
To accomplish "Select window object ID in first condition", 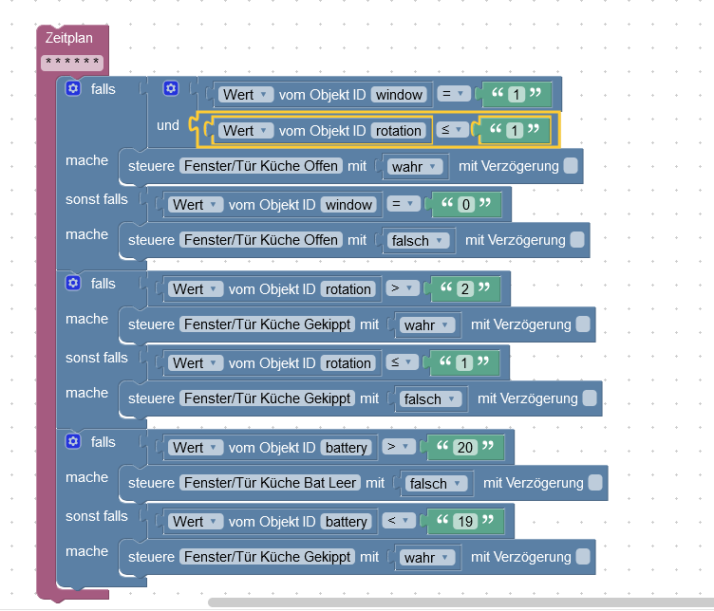I will pyautogui.click(x=399, y=94).
